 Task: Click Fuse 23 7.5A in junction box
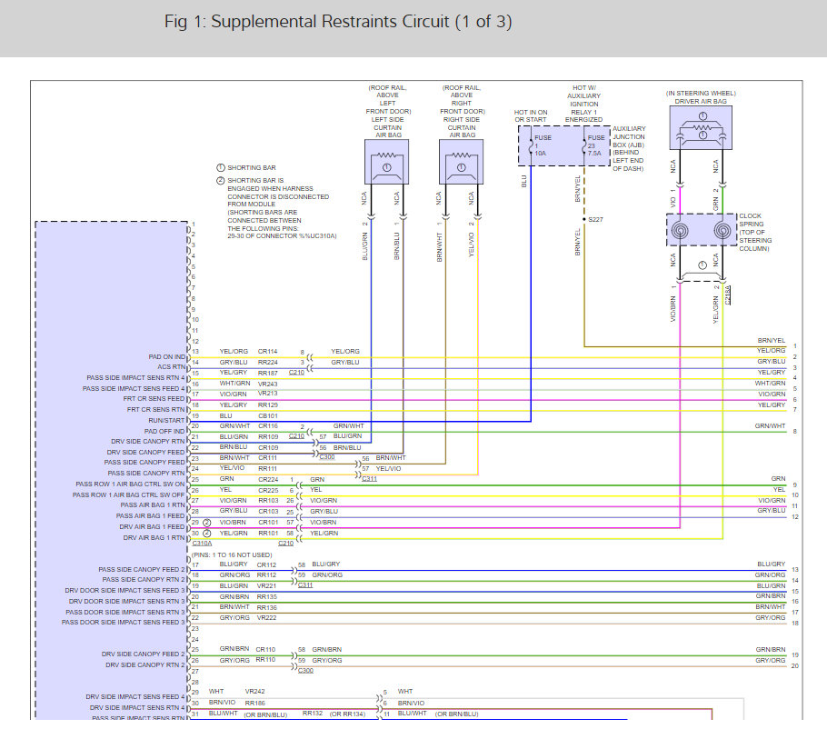click(593, 145)
